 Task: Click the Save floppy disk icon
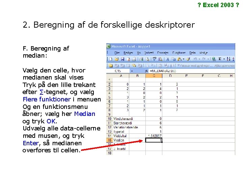tap(123, 59)
